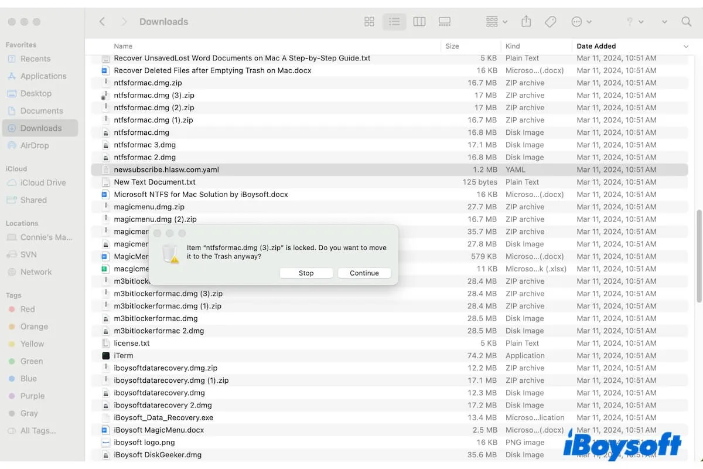The width and height of the screenshot is (703, 469).
Task: Switch to column view
Action: (419, 21)
